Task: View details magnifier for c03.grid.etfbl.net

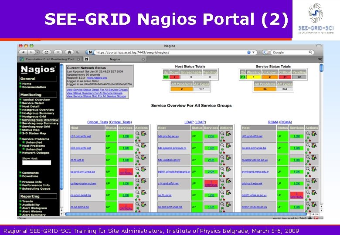Action: pos(308,133)
